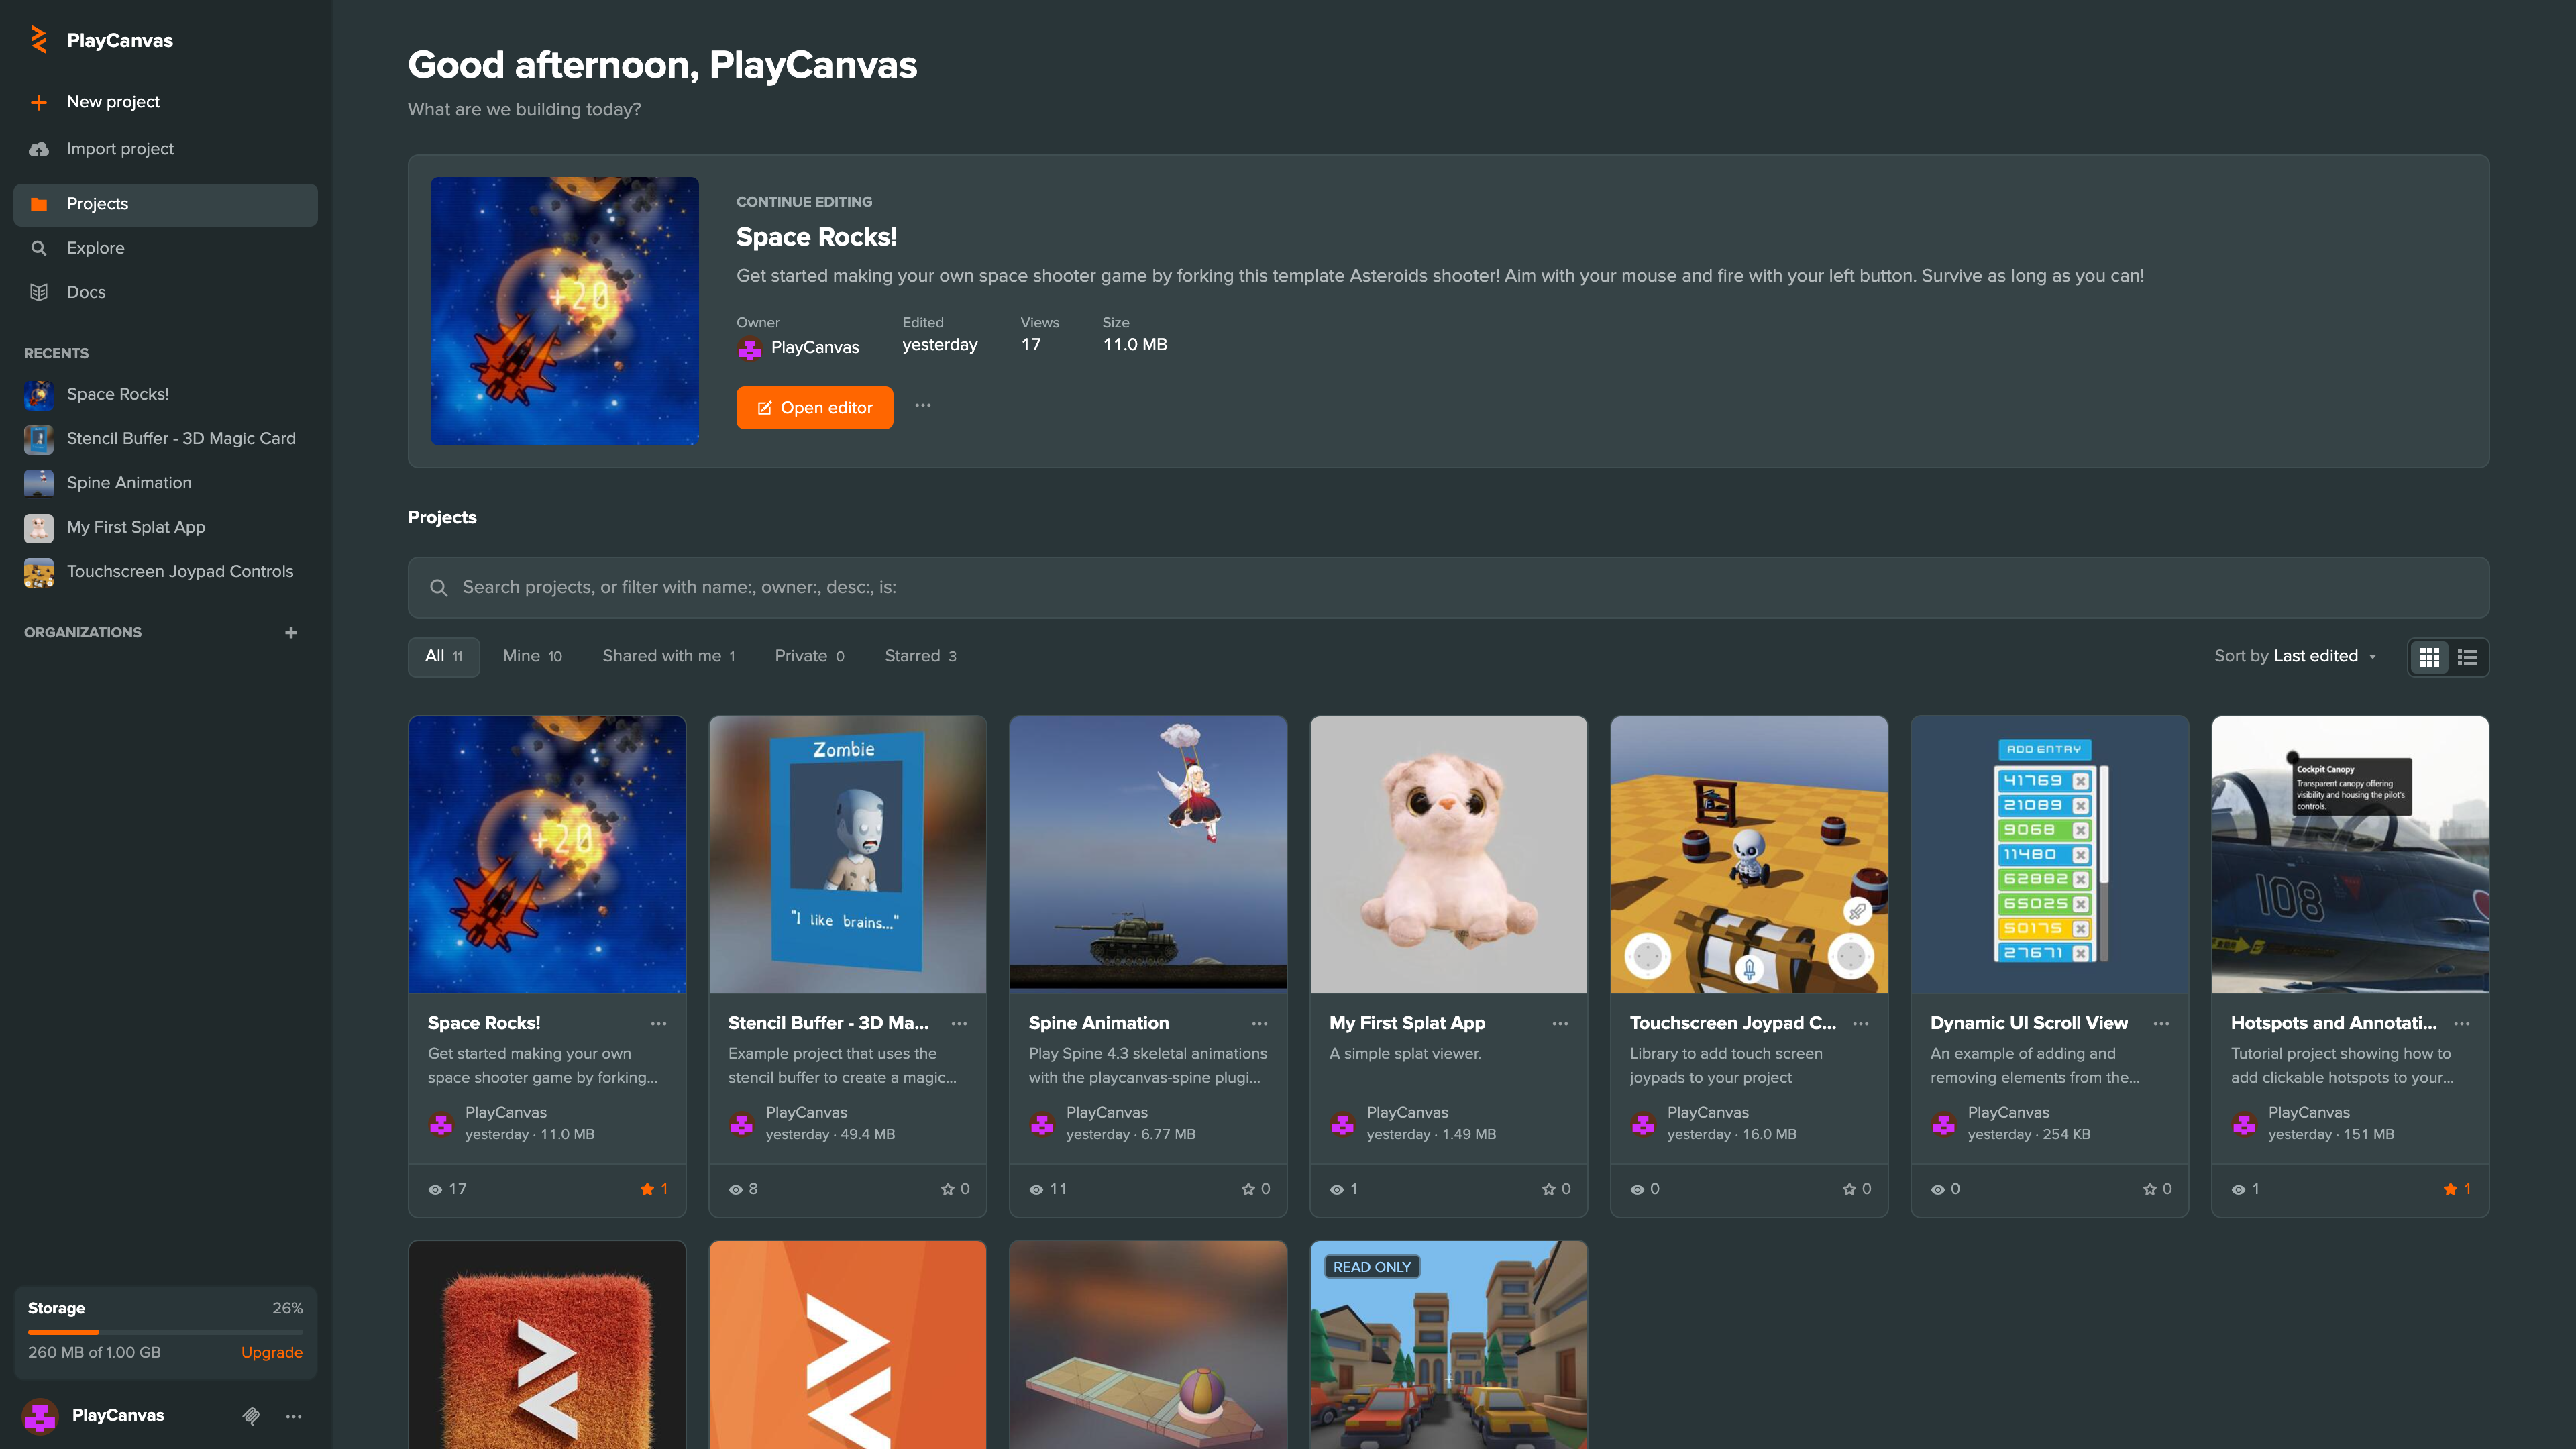Click the Search projects input field
Viewport: 2576px width, 1449px height.
pos(1448,588)
